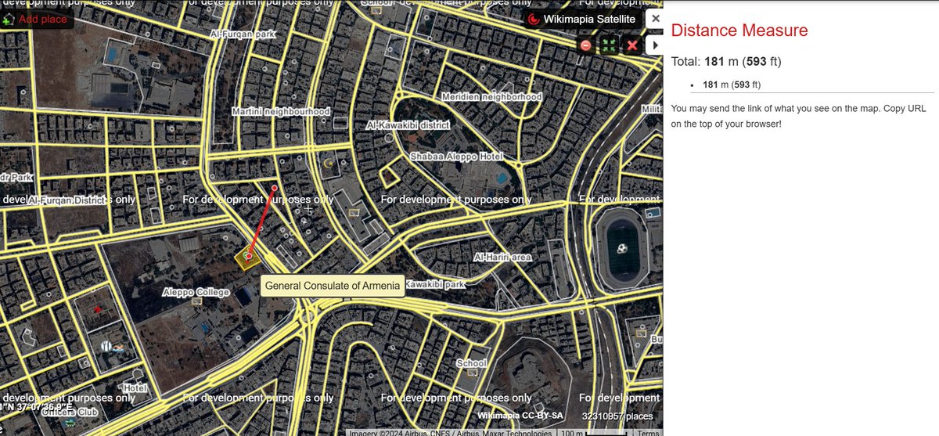Screen dimensions: 939x436
Task: Open the Terms link on the map
Action: (x=648, y=433)
